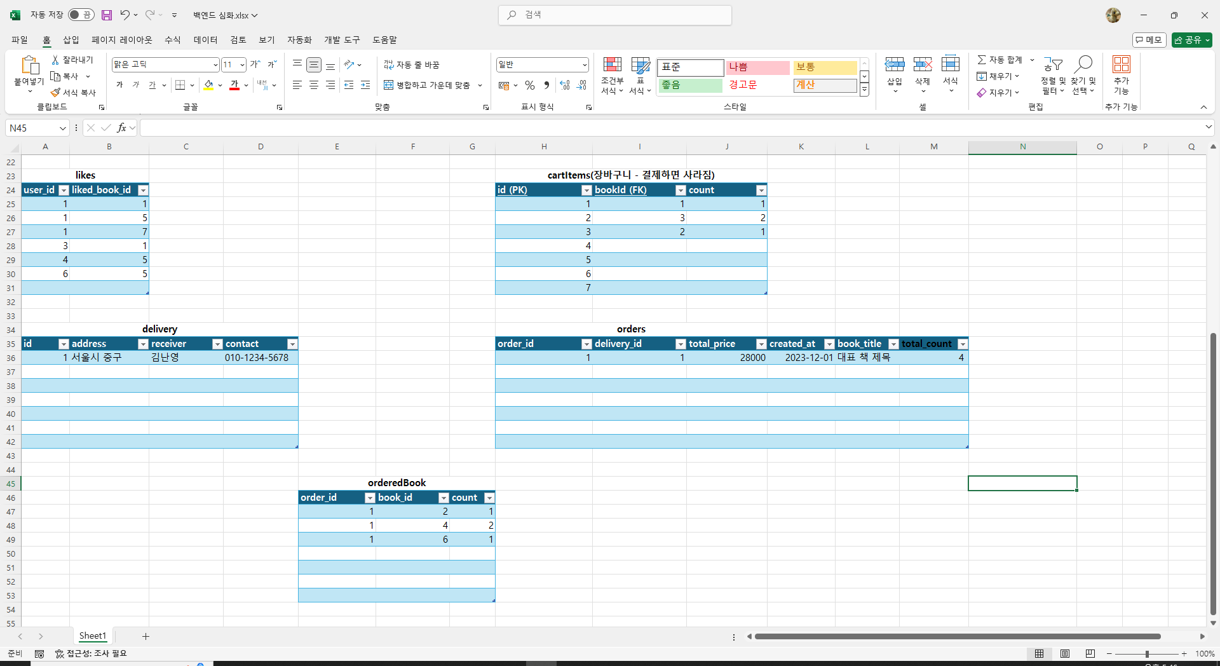This screenshot has width=1220, height=666.
Task: Click the Format cells icon
Action: 951,64
